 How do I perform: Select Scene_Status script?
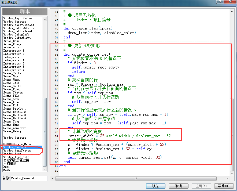(13, 92)
